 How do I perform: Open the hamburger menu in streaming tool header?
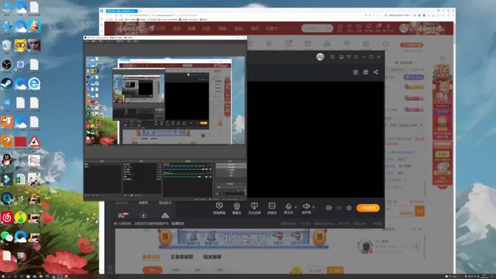click(356, 57)
